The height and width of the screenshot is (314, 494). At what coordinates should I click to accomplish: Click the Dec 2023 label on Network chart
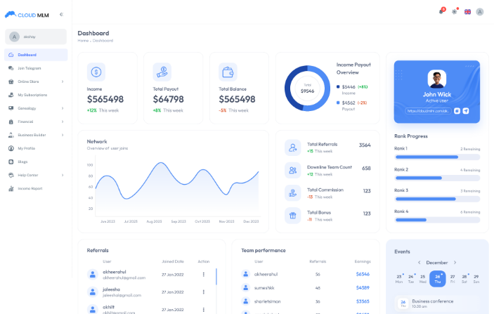(x=251, y=221)
